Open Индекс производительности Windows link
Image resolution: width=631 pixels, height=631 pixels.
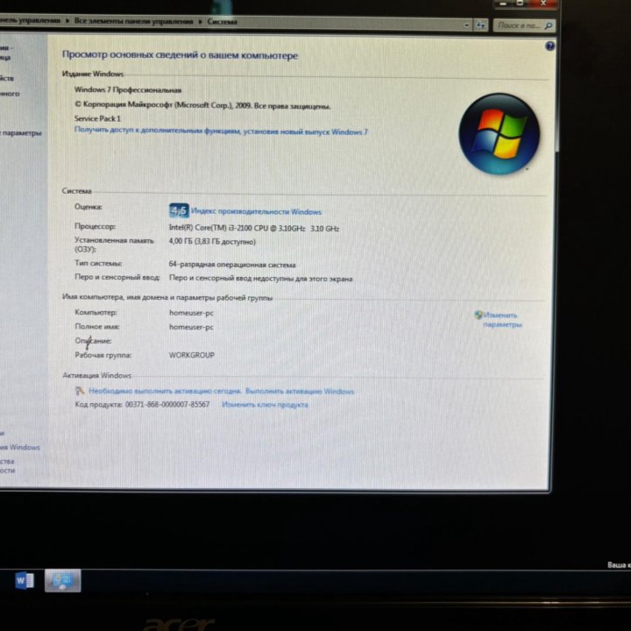(256, 212)
